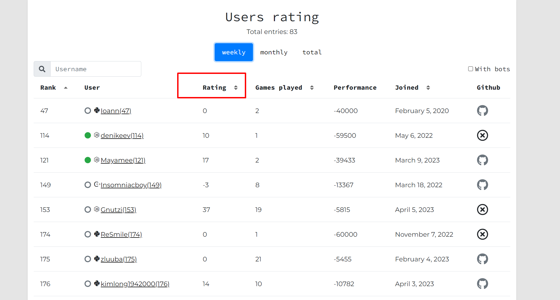Screen dimensions: 560x300
Task: Focus the Username search field
Action: tap(96, 69)
